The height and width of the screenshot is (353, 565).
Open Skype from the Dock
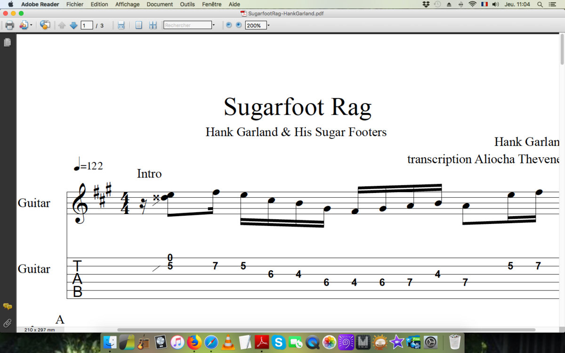[279, 342]
